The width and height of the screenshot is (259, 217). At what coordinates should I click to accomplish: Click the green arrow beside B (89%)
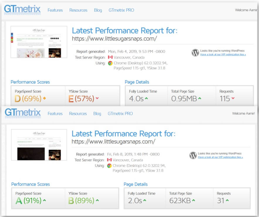97,200
